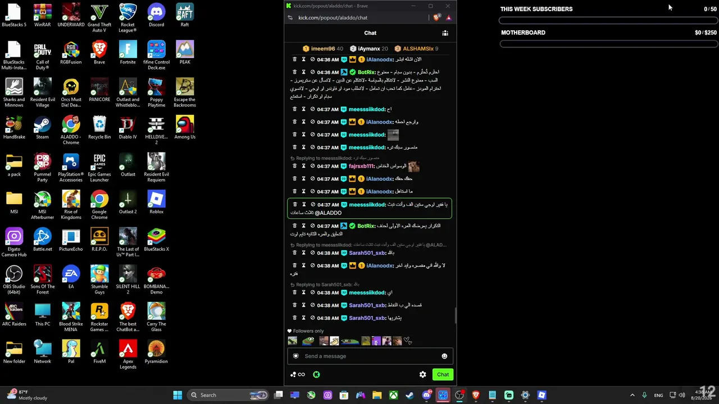
Task: Select the Roblox desktop icon
Action: click(x=156, y=203)
